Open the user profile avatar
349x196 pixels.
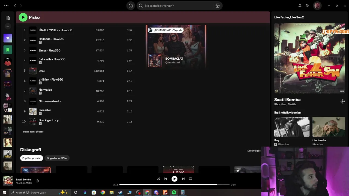[317, 5]
